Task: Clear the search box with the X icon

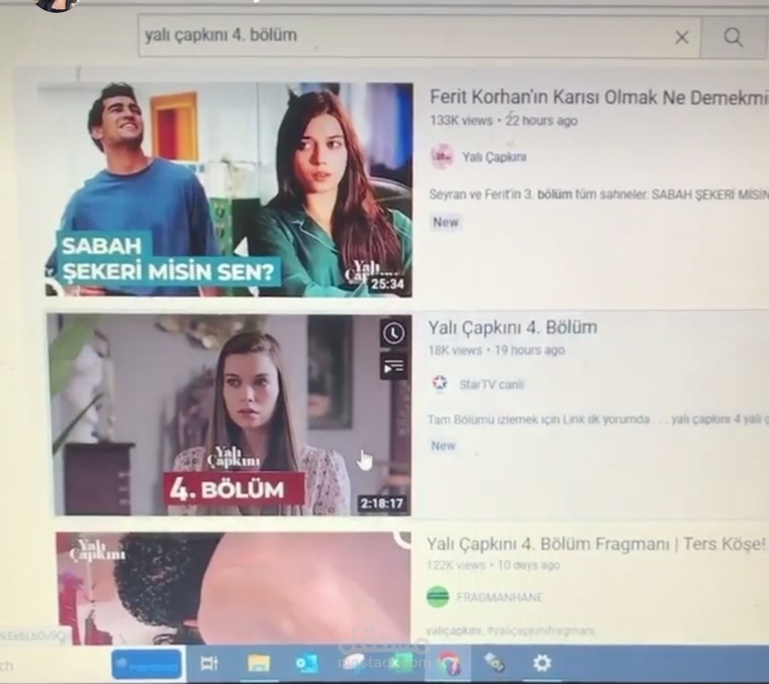Action: 681,37
